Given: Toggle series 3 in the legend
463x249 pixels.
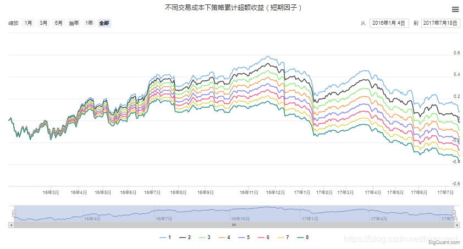Looking at the screenshot, I should [x=205, y=237].
